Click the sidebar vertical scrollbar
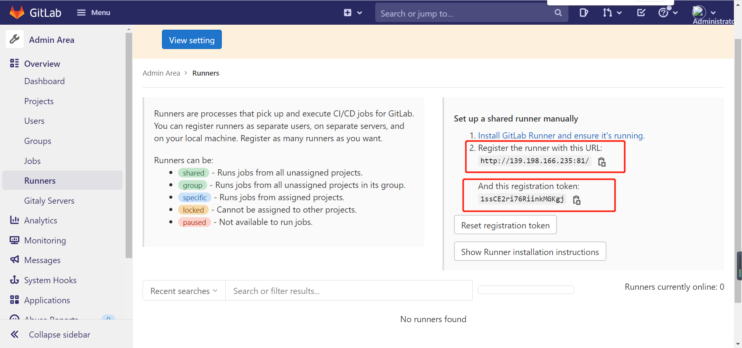The height and width of the screenshot is (348, 742). pos(129,145)
